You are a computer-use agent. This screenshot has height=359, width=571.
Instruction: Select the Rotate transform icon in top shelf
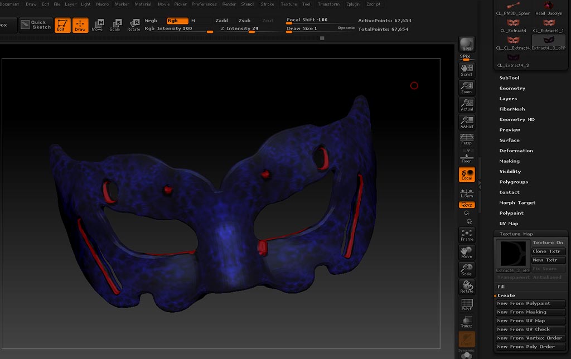click(134, 25)
